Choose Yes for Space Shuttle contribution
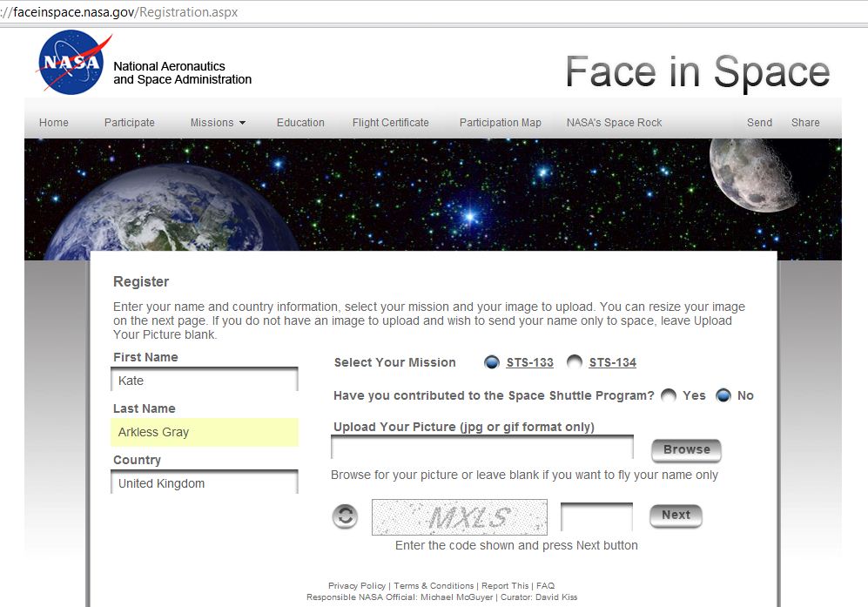This screenshot has width=868, height=607. [x=669, y=395]
